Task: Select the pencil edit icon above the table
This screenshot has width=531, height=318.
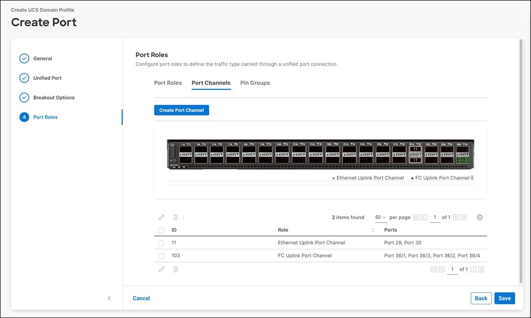Action: pyautogui.click(x=161, y=217)
